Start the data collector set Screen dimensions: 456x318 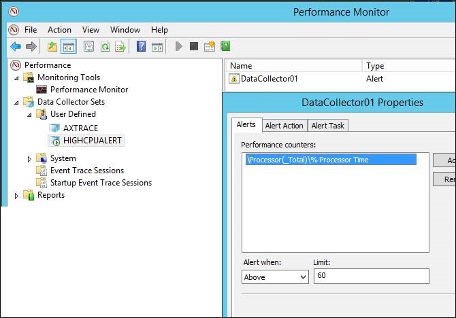pos(179,46)
